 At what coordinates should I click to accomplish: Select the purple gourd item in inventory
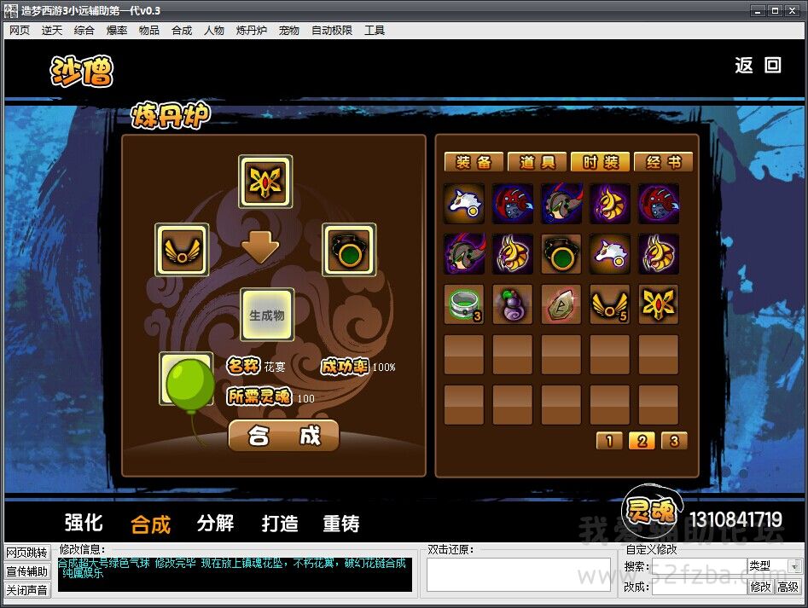coord(512,304)
